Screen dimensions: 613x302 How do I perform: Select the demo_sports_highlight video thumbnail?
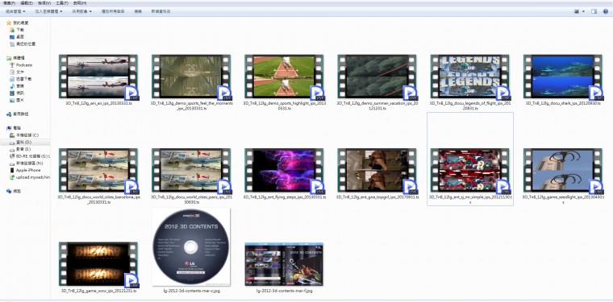point(284,77)
